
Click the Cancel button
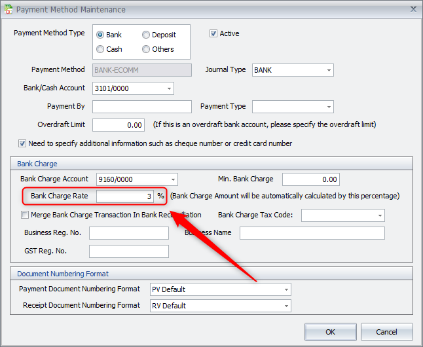tap(386, 332)
